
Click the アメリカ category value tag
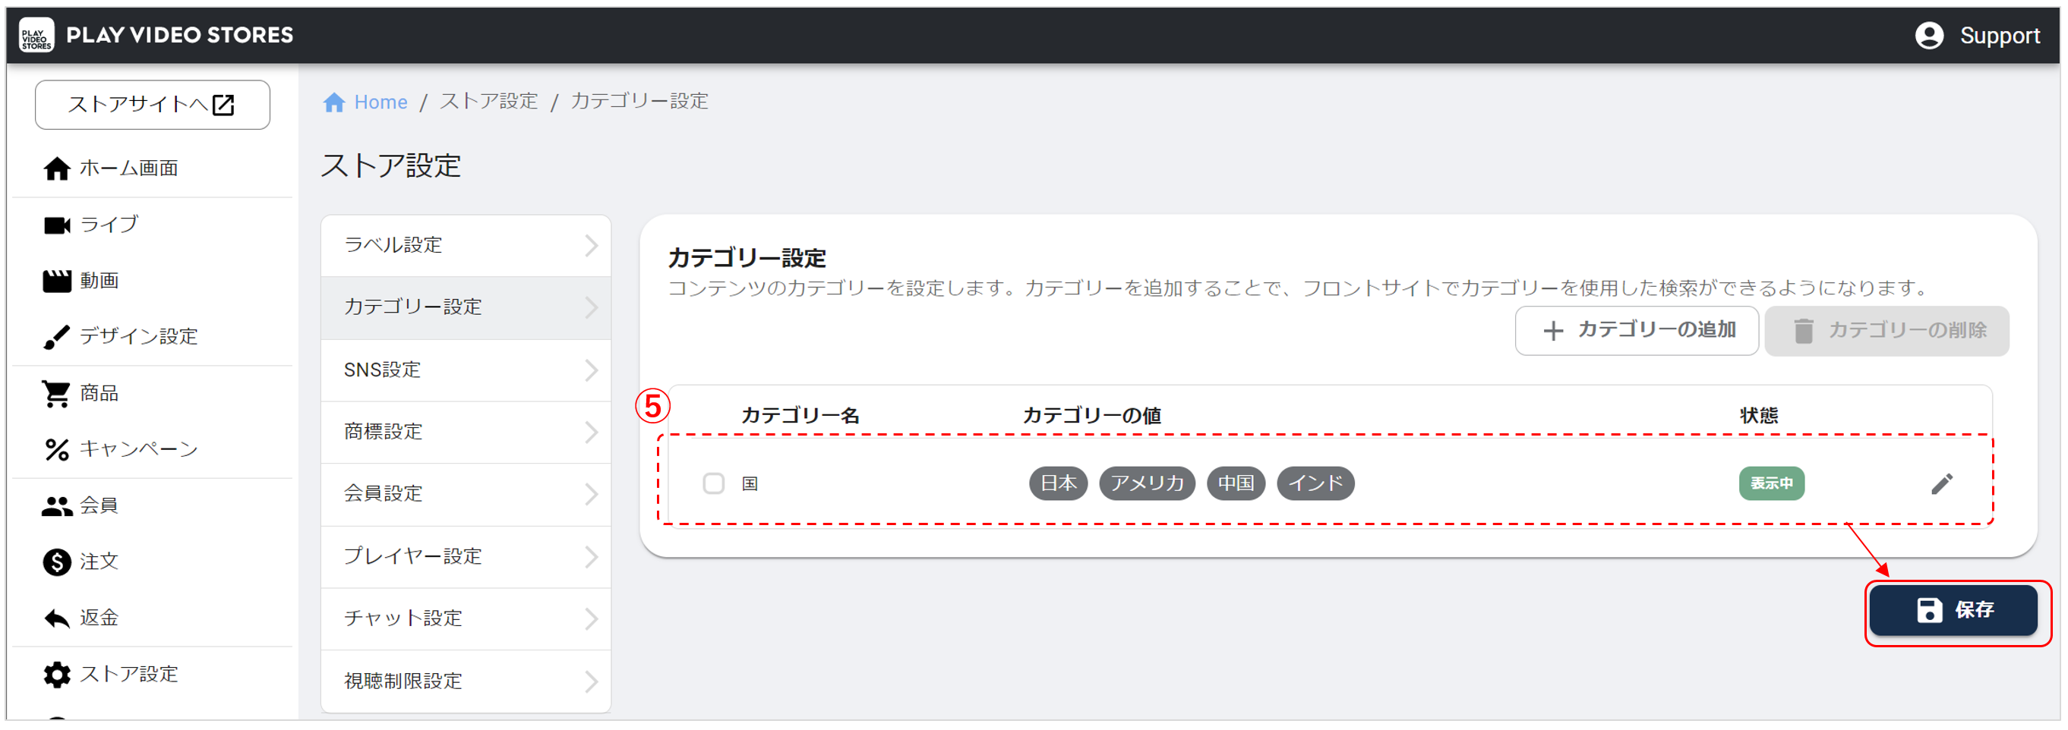(x=1146, y=483)
